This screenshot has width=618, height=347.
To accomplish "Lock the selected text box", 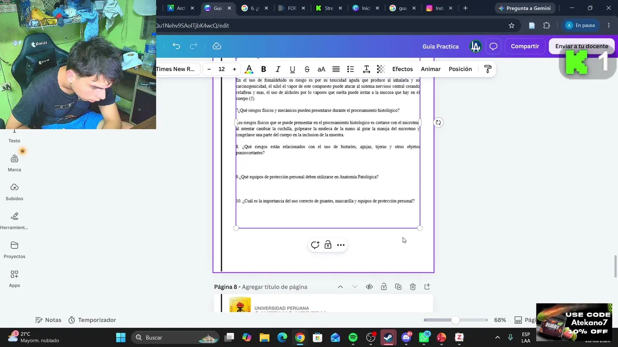I will click(328, 245).
